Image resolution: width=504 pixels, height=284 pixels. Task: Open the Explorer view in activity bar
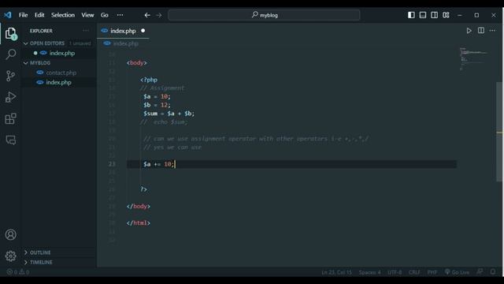click(10, 33)
